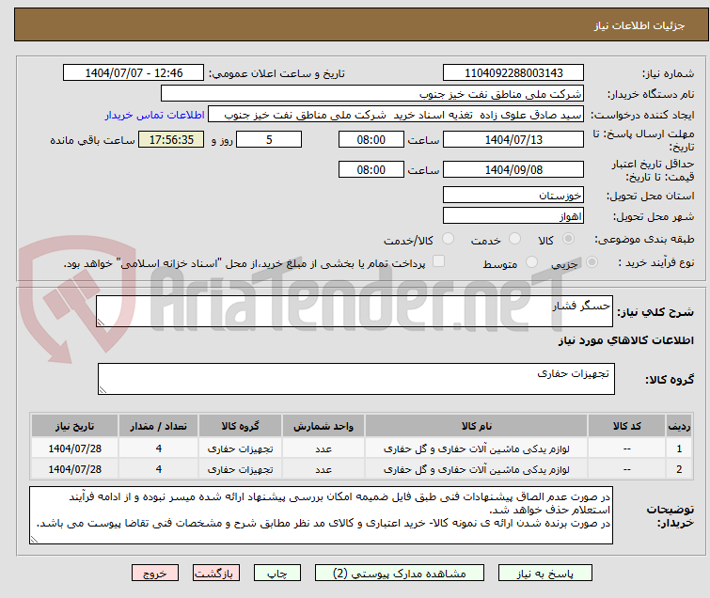Click the delivery city field اهواز
Image resolution: width=710 pixels, height=598 pixels.
tap(513, 216)
